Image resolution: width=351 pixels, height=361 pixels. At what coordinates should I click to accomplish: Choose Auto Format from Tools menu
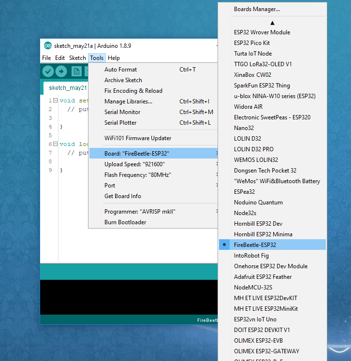coord(153,69)
